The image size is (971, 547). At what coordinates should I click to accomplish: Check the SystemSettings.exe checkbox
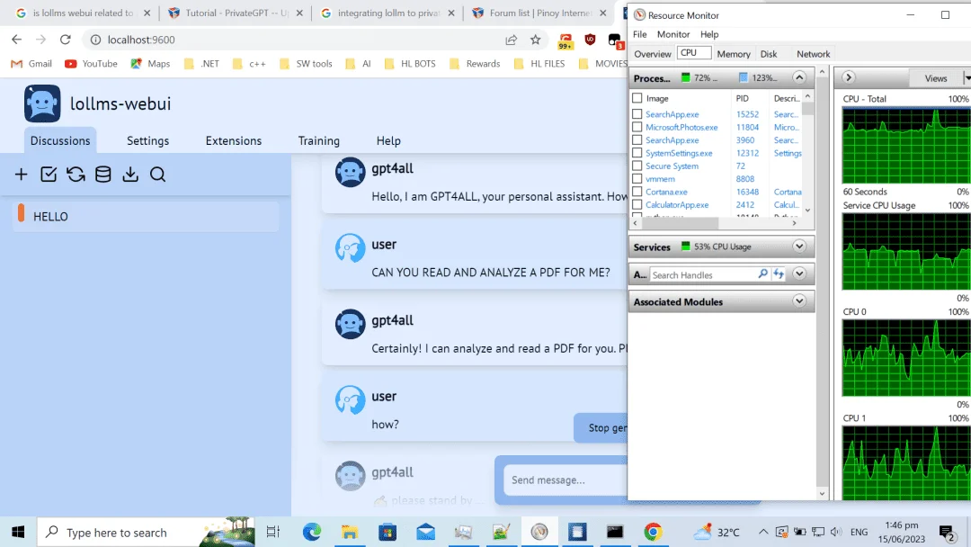(x=637, y=153)
